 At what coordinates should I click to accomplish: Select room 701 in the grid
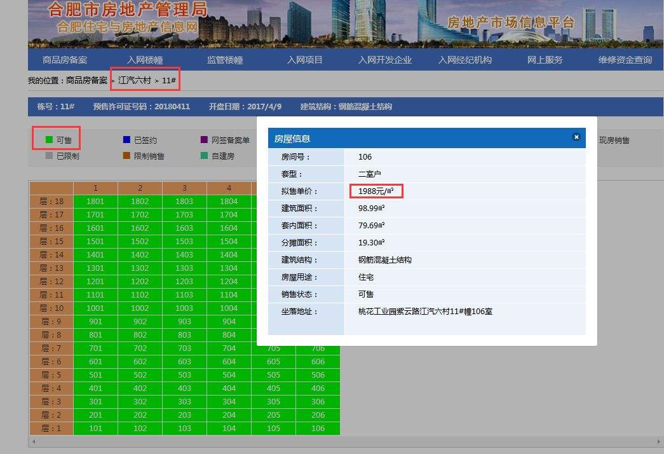pos(95,348)
